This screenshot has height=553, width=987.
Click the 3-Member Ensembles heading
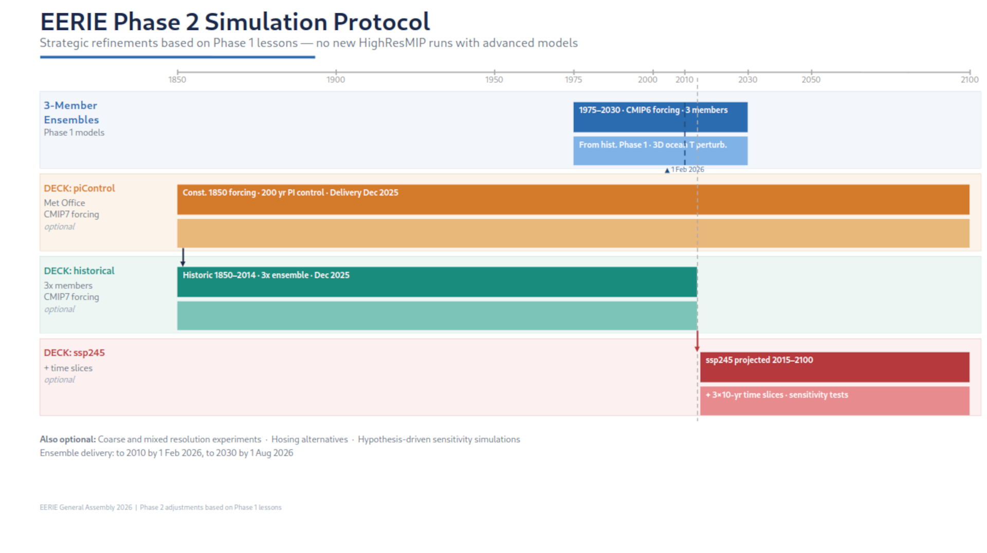(71, 112)
